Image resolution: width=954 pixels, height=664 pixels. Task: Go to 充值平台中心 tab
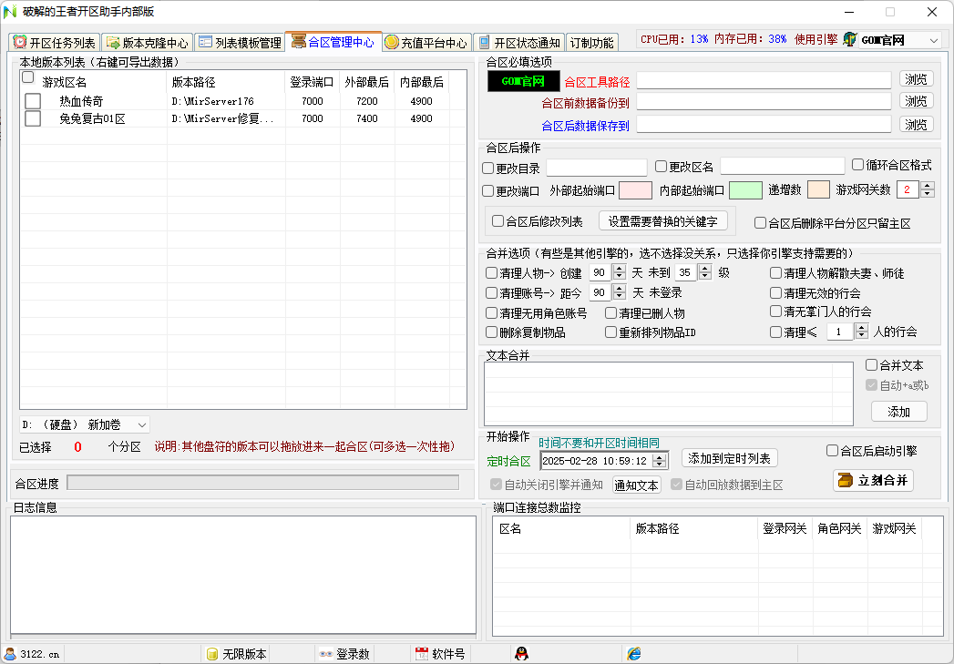426,43
